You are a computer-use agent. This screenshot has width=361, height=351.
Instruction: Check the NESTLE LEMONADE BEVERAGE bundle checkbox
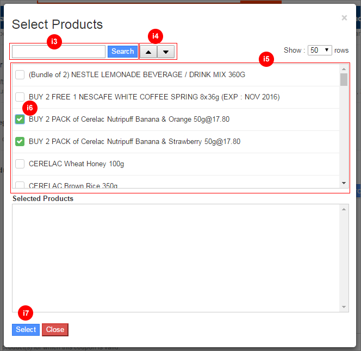20,75
